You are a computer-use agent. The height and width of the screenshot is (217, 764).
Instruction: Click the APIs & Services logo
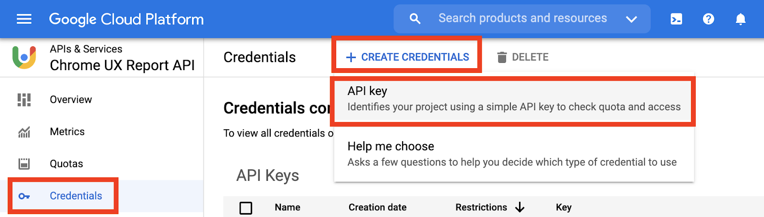click(x=24, y=57)
